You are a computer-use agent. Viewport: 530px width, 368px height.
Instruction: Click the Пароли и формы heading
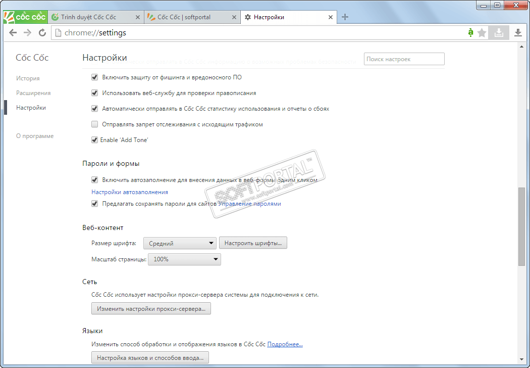[111, 163]
